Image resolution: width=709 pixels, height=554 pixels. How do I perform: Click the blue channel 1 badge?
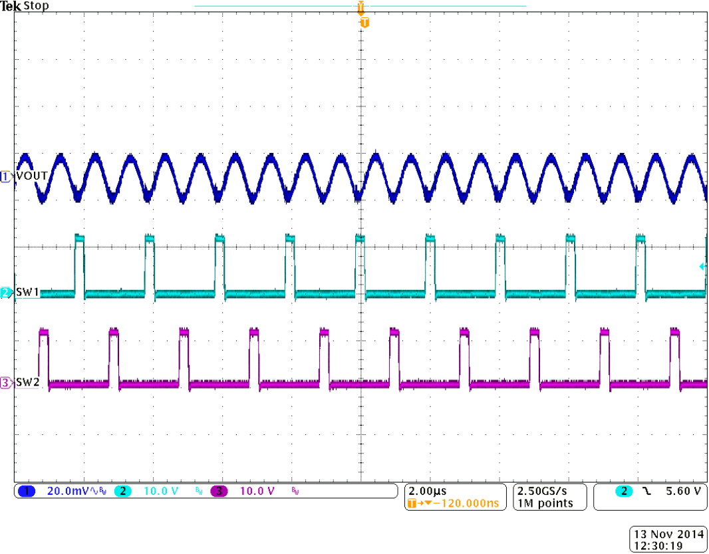click(x=27, y=491)
